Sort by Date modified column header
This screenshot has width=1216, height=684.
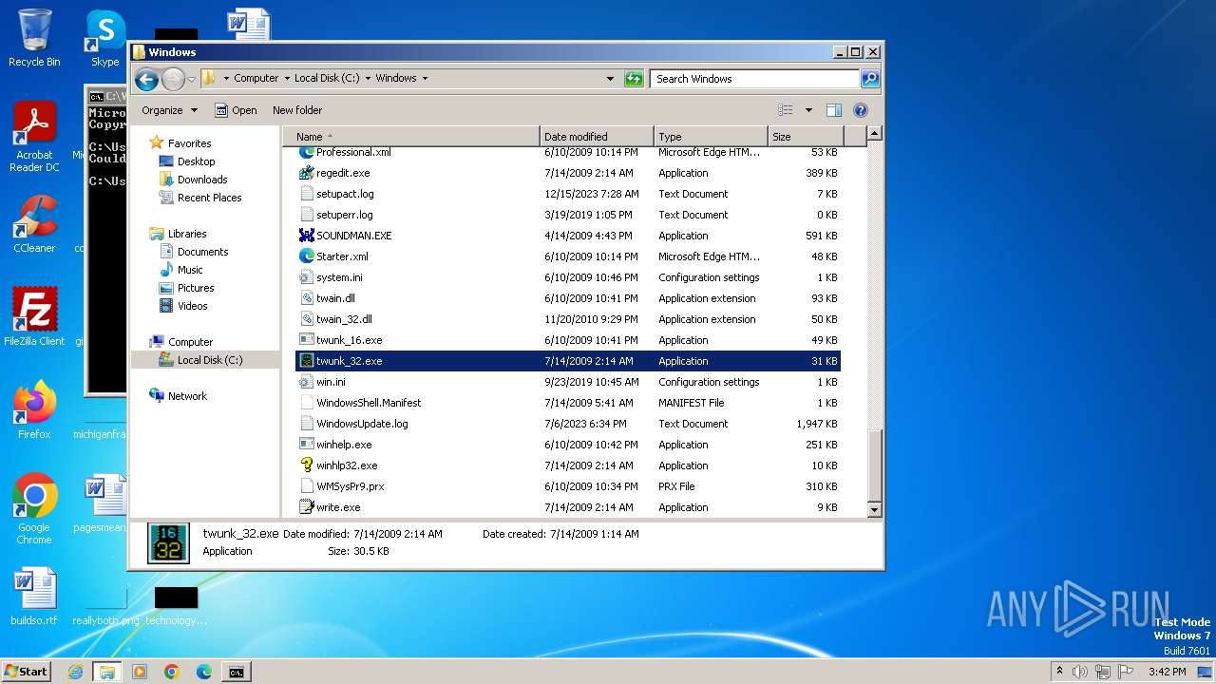coord(597,137)
